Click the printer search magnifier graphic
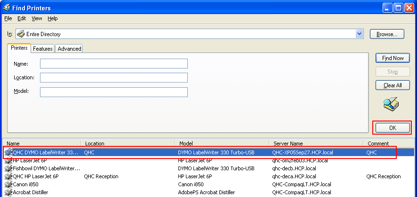Screen dimensions: 417x197 [392, 104]
